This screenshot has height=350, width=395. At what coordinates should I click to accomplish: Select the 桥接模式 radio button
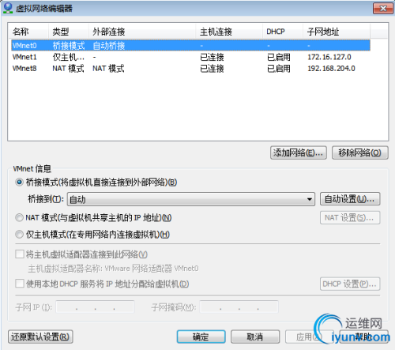click(19, 183)
